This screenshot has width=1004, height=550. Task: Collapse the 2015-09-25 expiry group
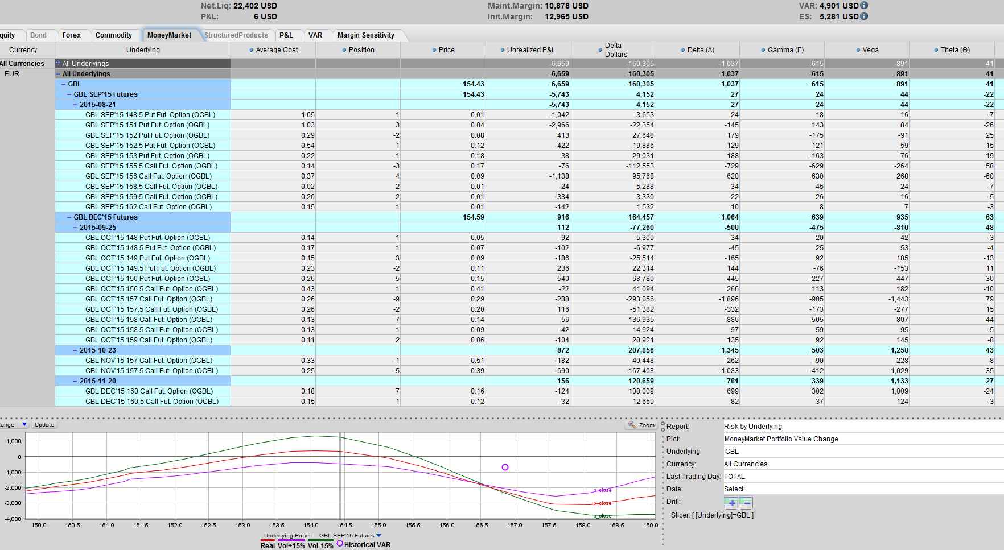[75, 228]
